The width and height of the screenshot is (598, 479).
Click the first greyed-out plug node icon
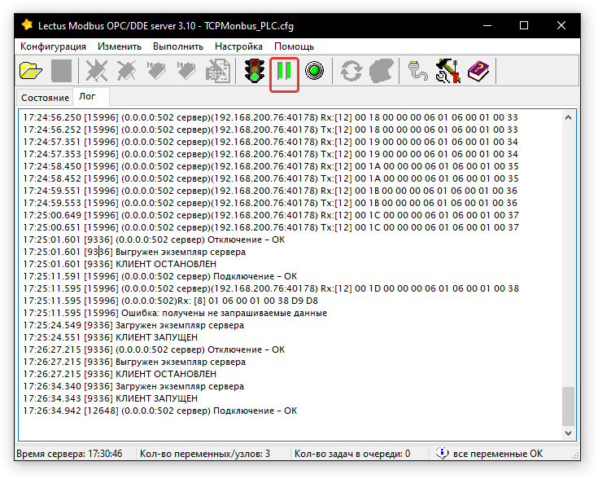(97, 71)
